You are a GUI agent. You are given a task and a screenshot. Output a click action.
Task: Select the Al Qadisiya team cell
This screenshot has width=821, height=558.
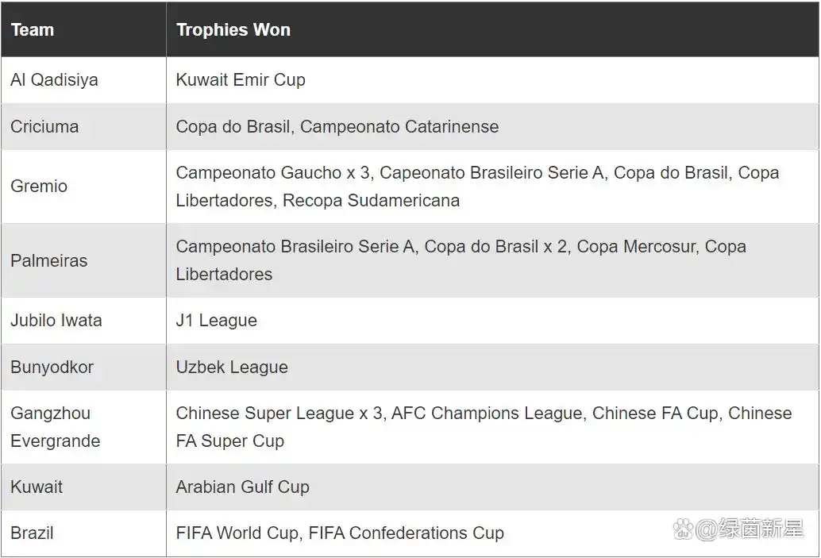pos(84,80)
